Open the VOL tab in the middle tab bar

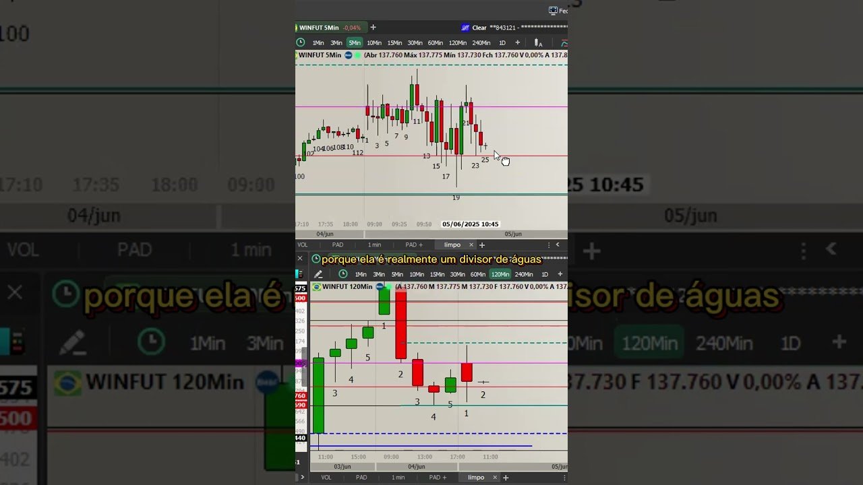coord(303,245)
